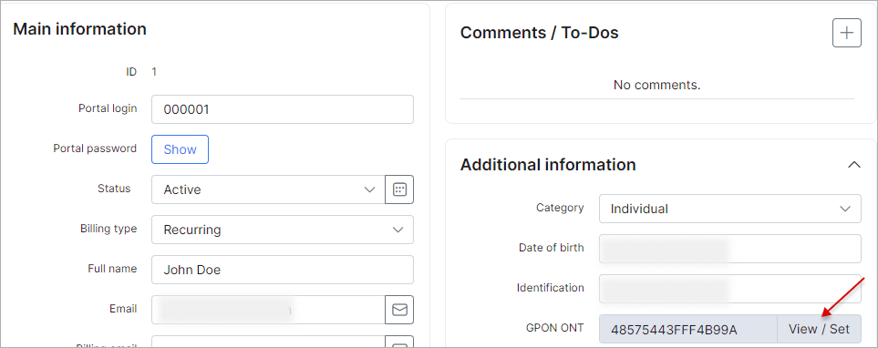Image resolution: width=878 pixels, height=348 pixels.
Task: Click the Date of birth field
Action: [x=730, y=249]
